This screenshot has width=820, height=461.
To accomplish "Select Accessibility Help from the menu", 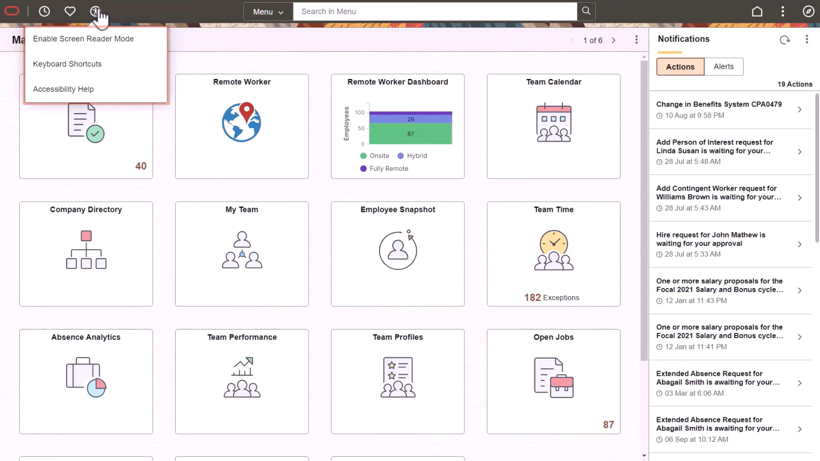I will tap(63, 89).
